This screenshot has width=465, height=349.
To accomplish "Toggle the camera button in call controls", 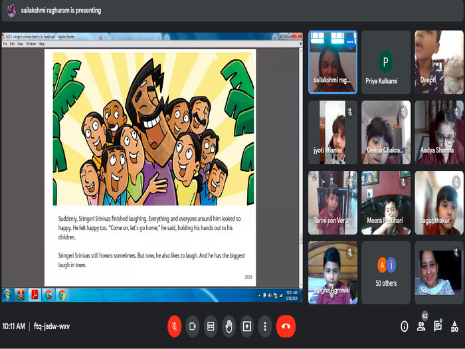I will pyautogui.click(x=193, y=326).
